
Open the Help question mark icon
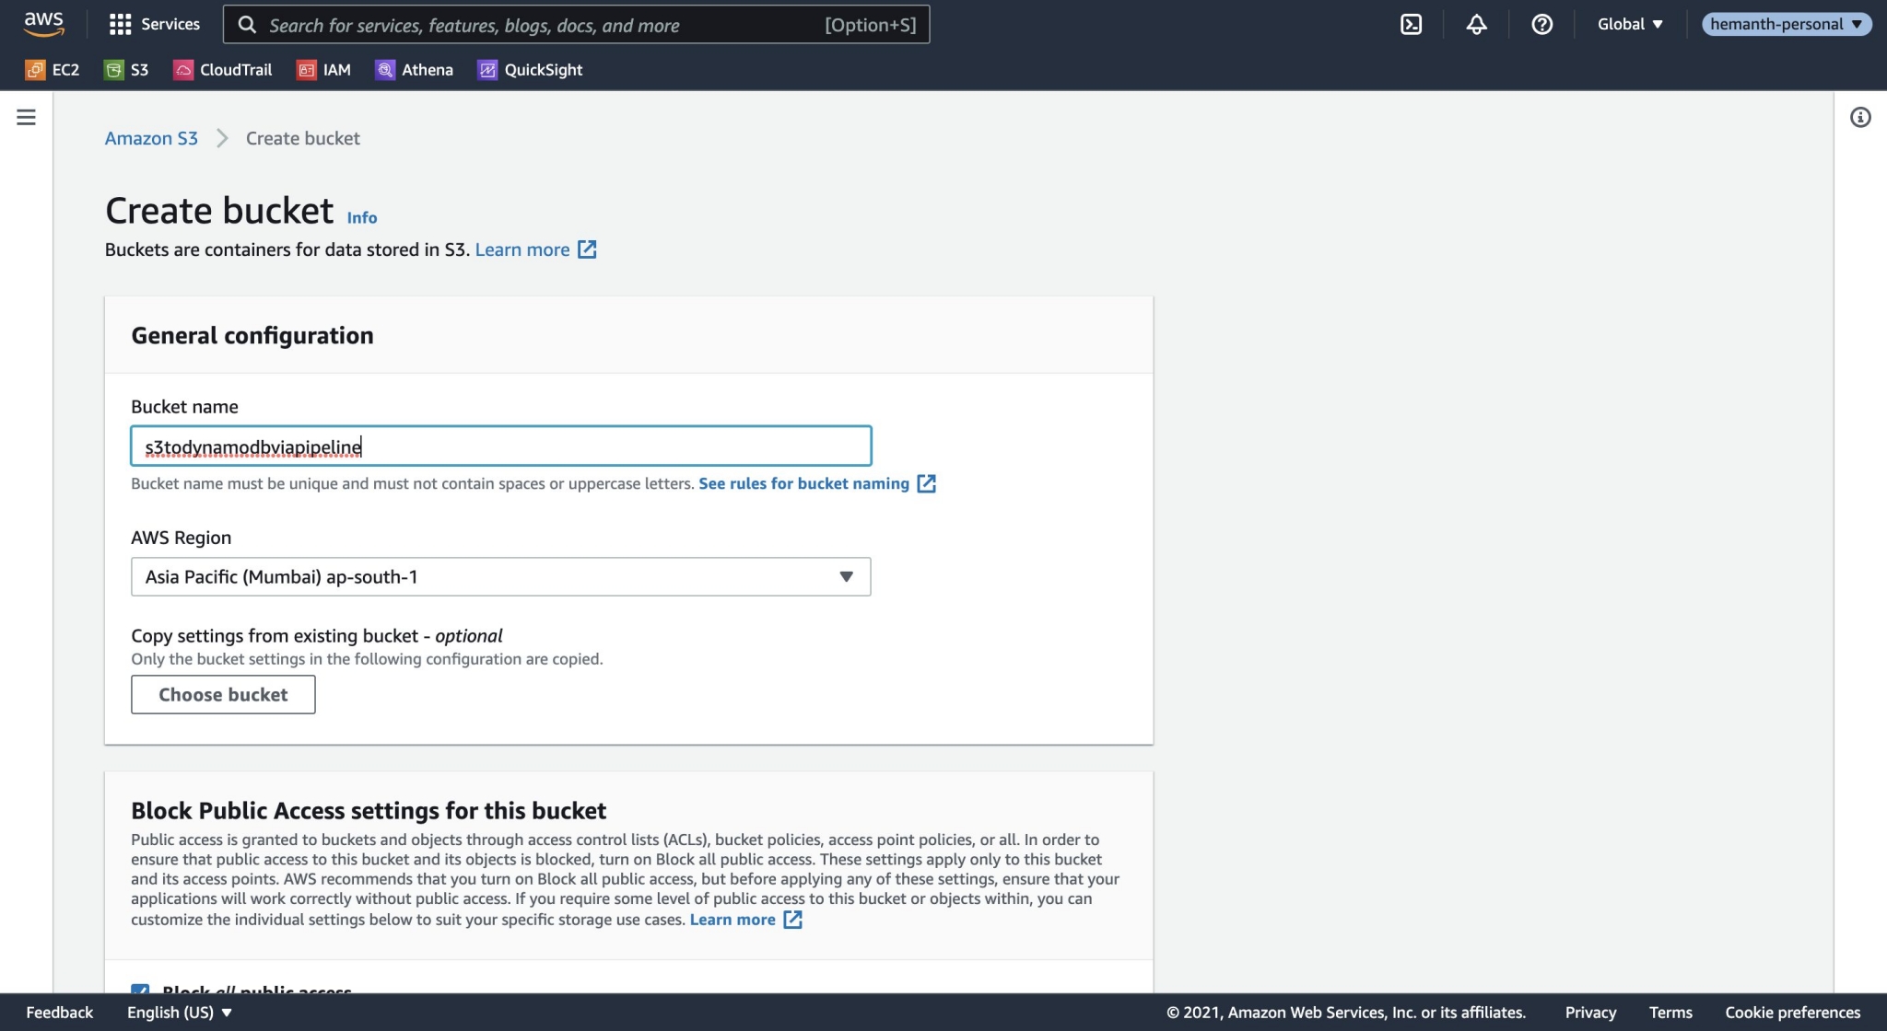(1541, 25)
